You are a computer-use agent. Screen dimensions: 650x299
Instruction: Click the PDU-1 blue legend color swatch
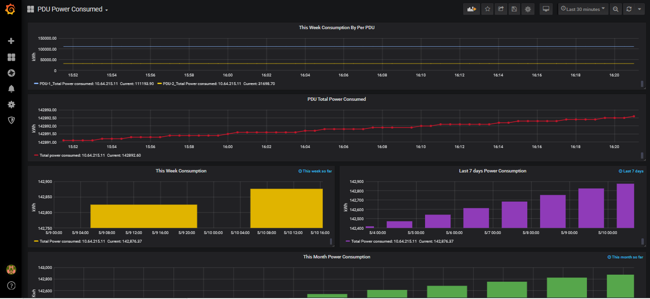pos(36,84)
